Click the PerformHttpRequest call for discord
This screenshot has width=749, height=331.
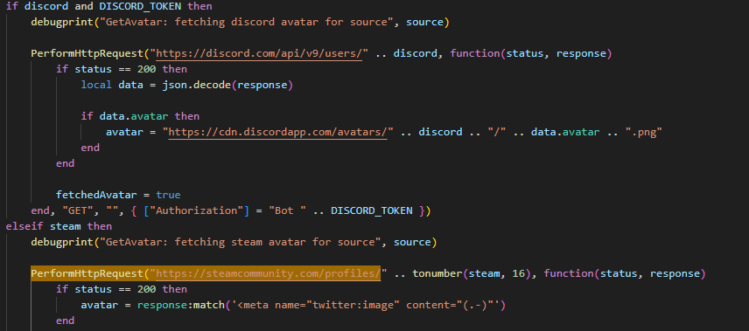[87, 53]
